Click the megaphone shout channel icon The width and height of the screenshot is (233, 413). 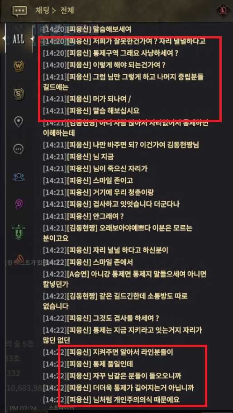[19, 259]
